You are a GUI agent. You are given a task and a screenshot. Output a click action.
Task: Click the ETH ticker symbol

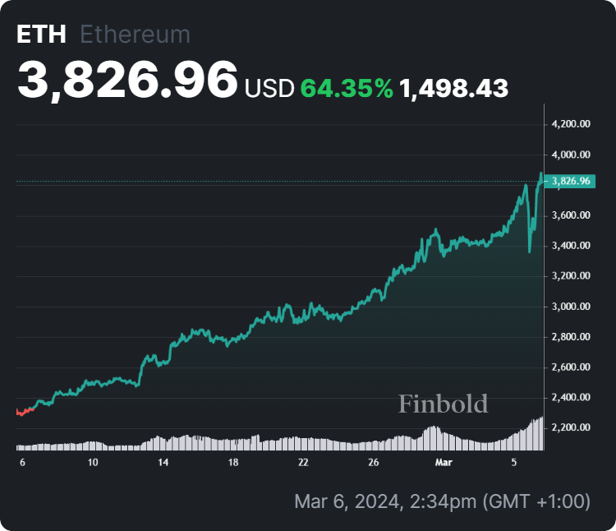coord(42,35)
